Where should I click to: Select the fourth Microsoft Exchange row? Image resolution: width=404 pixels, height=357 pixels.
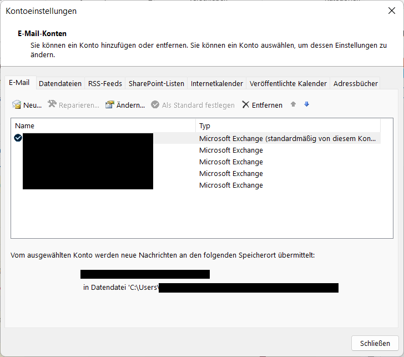click(196, 173)
